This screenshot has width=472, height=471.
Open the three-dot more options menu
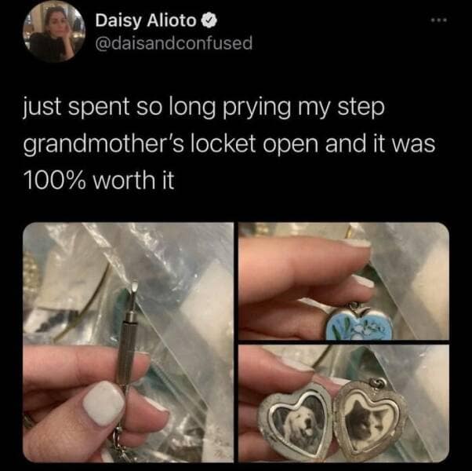point(439,20)
